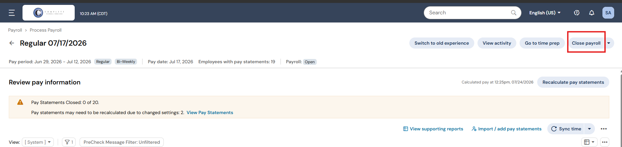Open the SA user avatar menu
The image size is (622, 147).
tap(608, 13)
